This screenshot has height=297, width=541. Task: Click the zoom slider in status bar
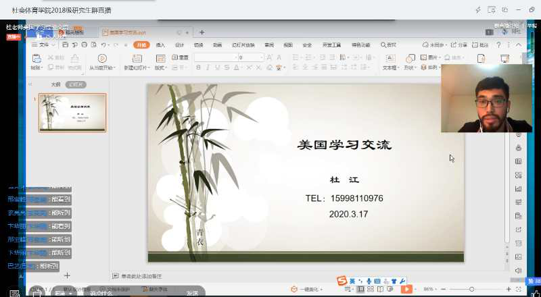(x=471, y=289)
